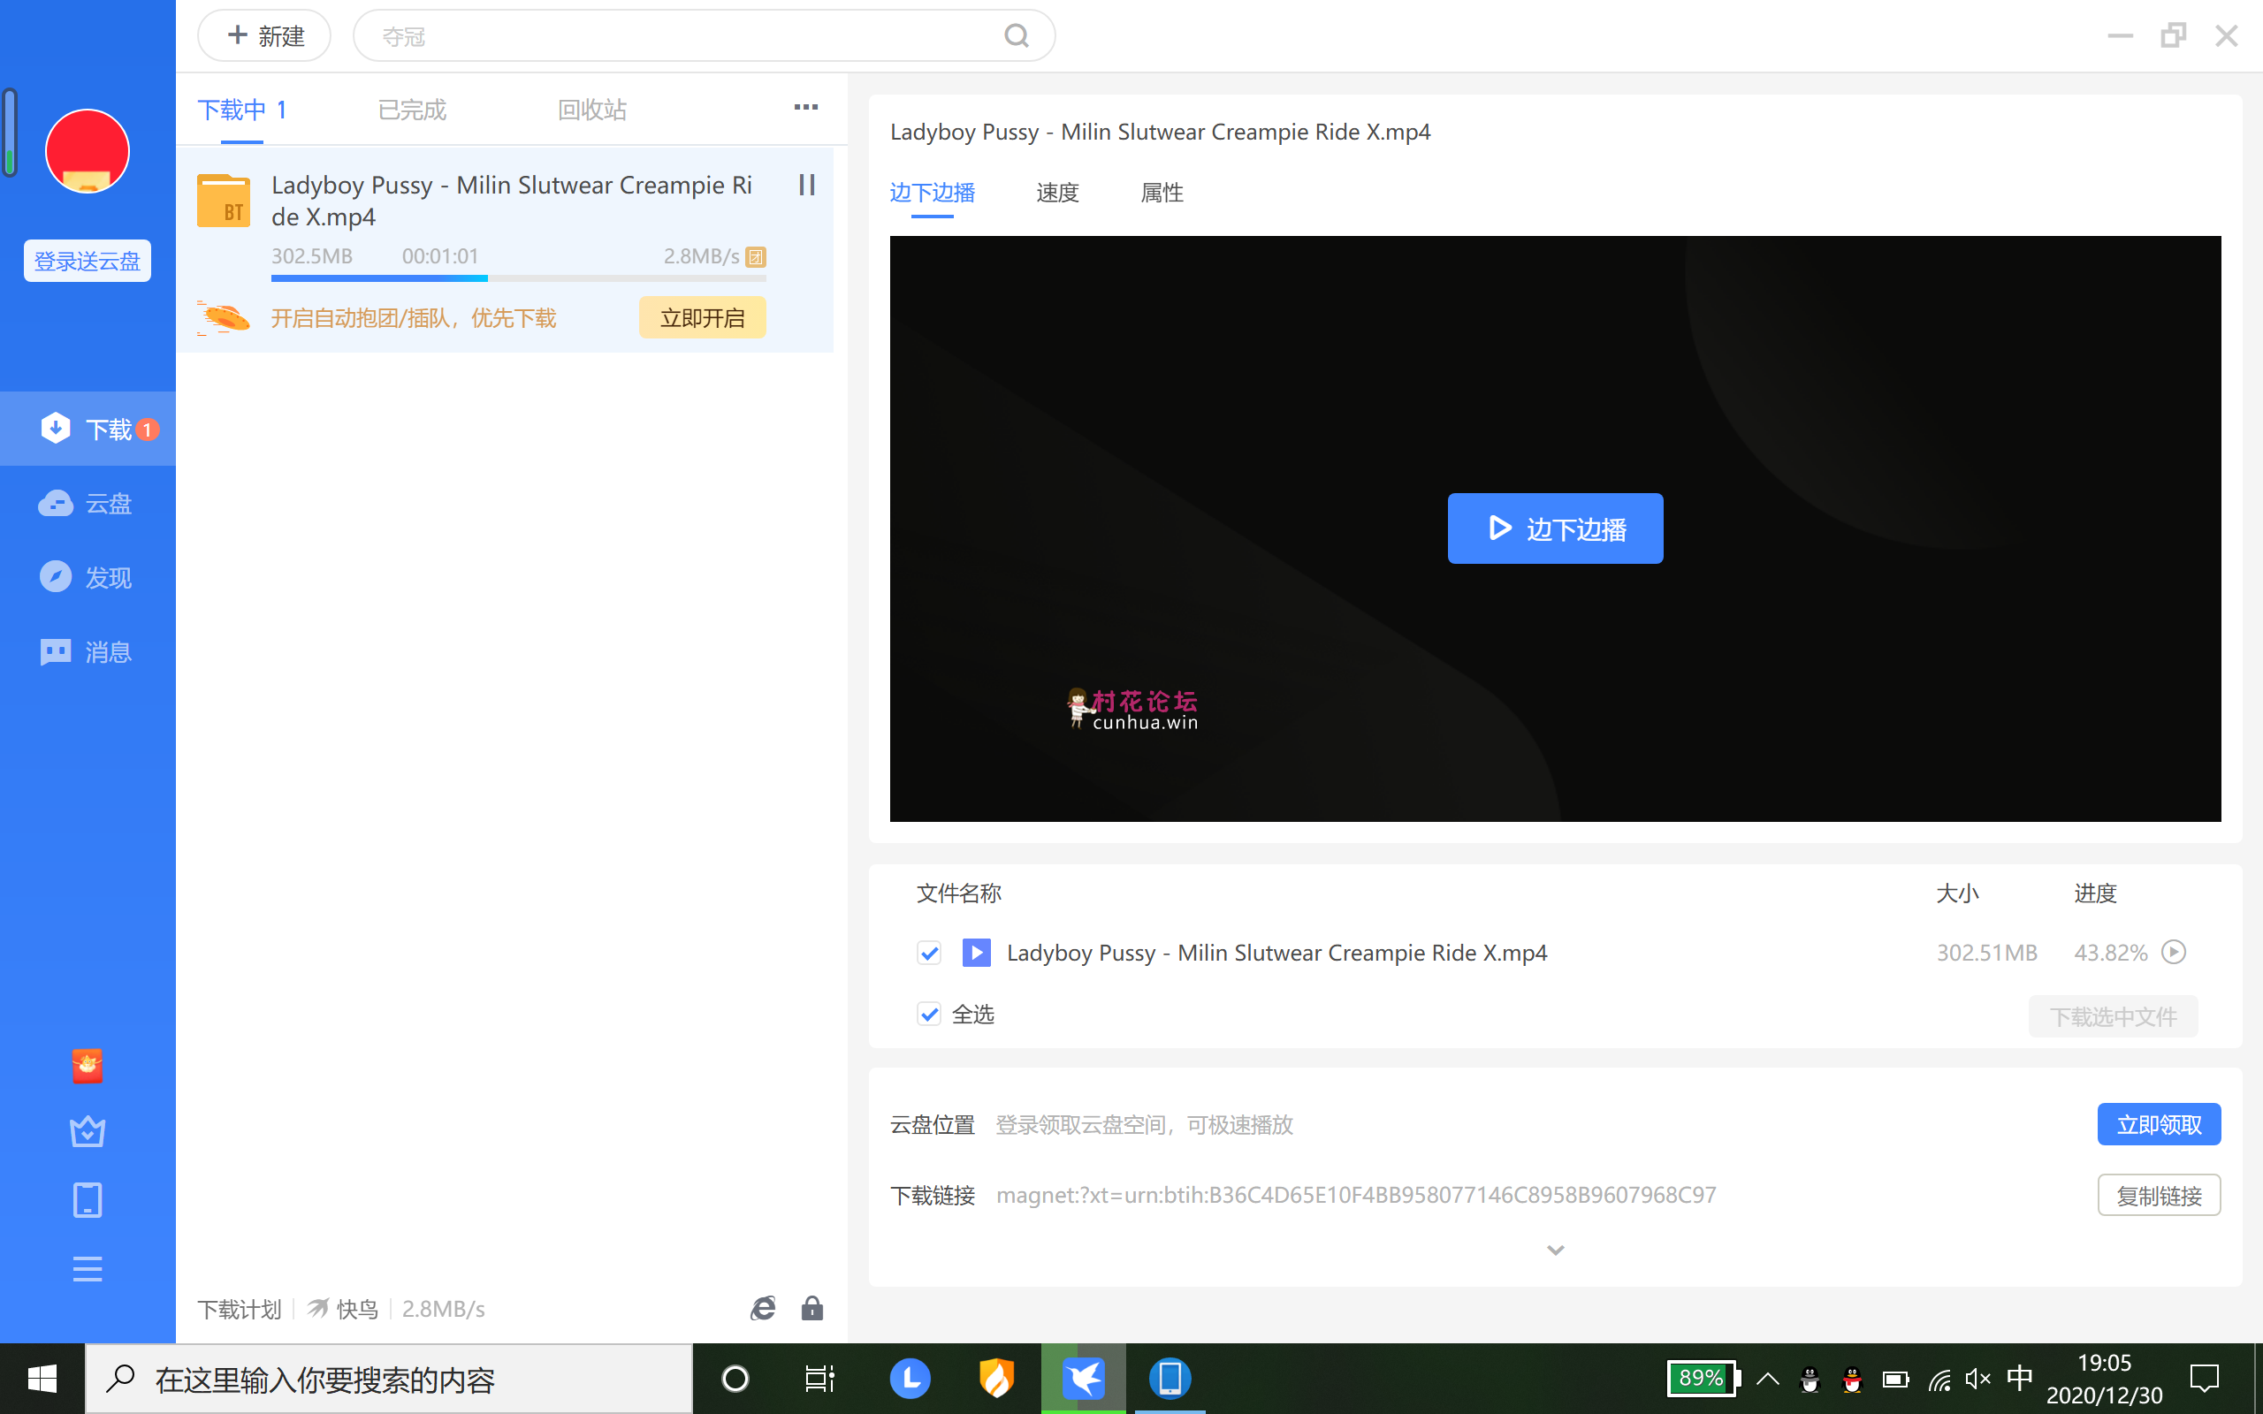Show hidden tray icons caret

click(x=1767, y=1379)
